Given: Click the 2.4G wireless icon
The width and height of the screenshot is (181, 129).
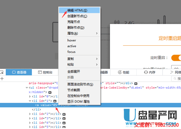Looking at the screenshot, I should (117, 22).
